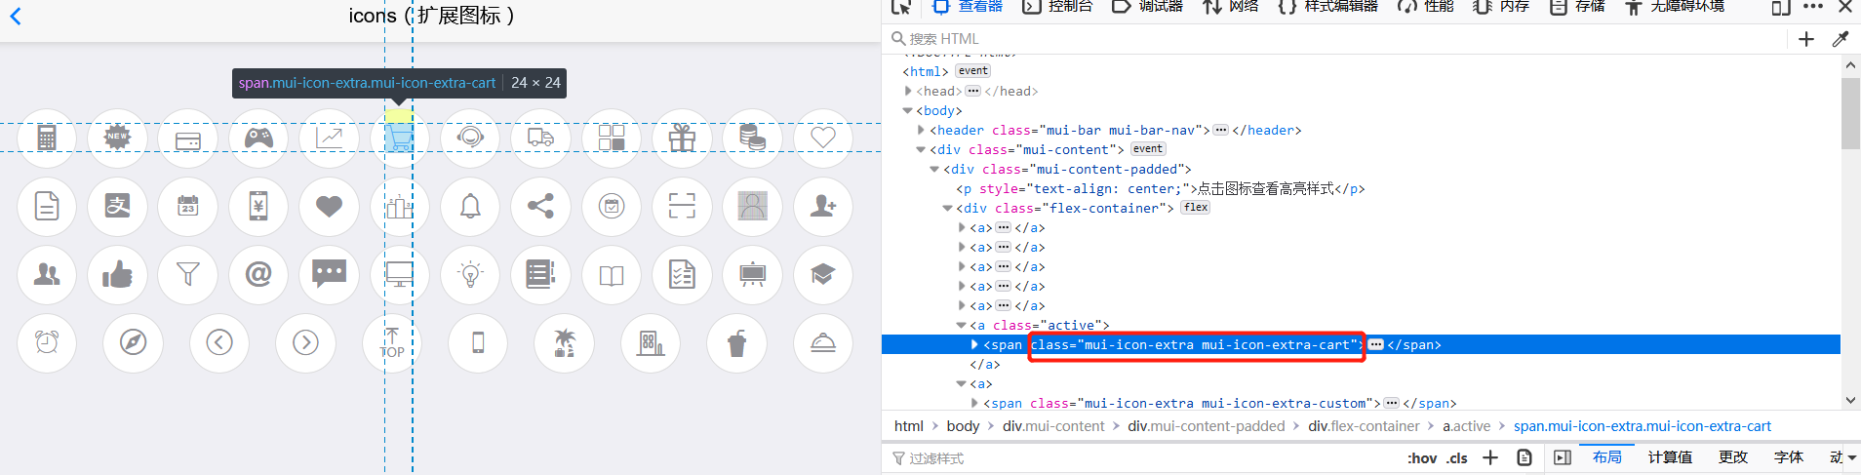
Task: Pick a color with the eyedropper
Action: pyautogui.click(x=1841, y=39)
